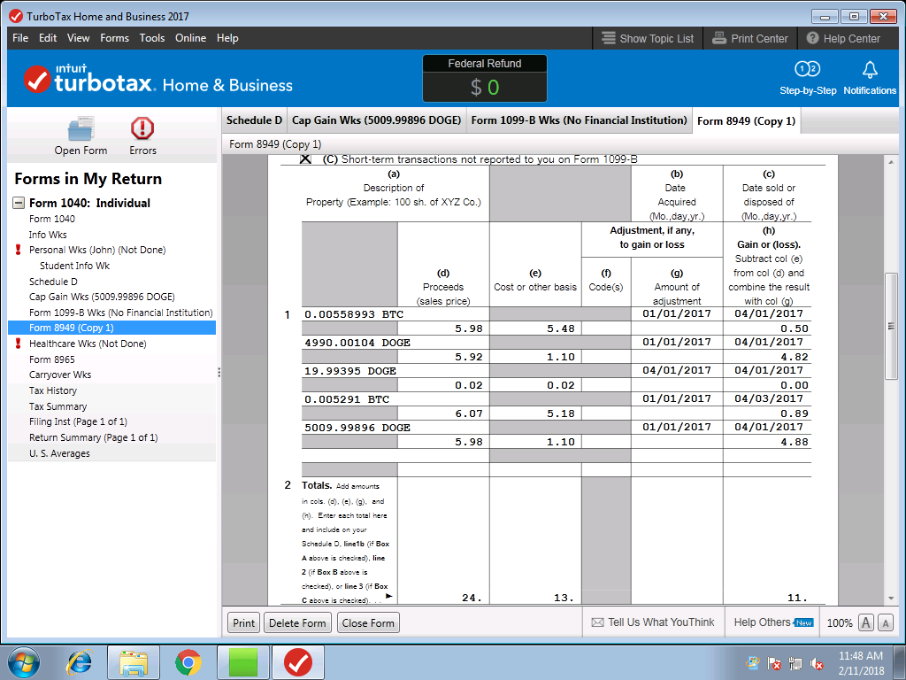Screen dimensions: 906x680
Task: Click TurboTax taskbar icon
Action: [x=298, y=662]
